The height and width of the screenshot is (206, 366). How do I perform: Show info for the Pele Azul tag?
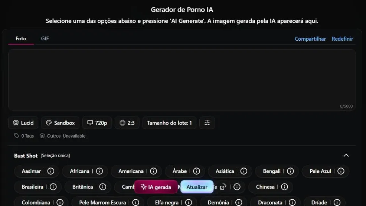341,171
